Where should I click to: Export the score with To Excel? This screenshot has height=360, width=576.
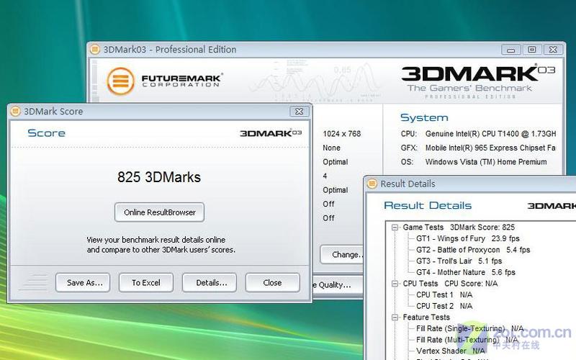tap(146, 282)
